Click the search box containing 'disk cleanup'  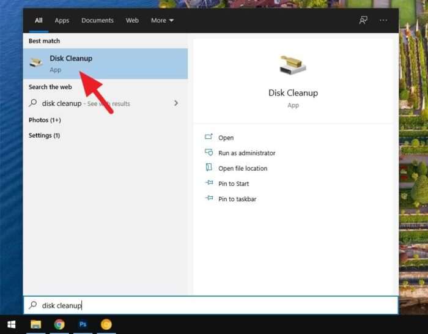[x=211, y=305]
